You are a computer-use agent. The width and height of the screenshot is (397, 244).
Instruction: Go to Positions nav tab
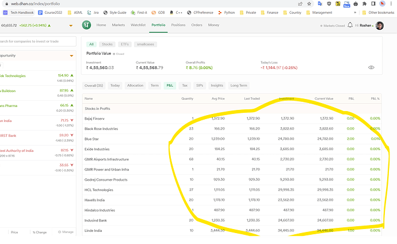point(178,25)
